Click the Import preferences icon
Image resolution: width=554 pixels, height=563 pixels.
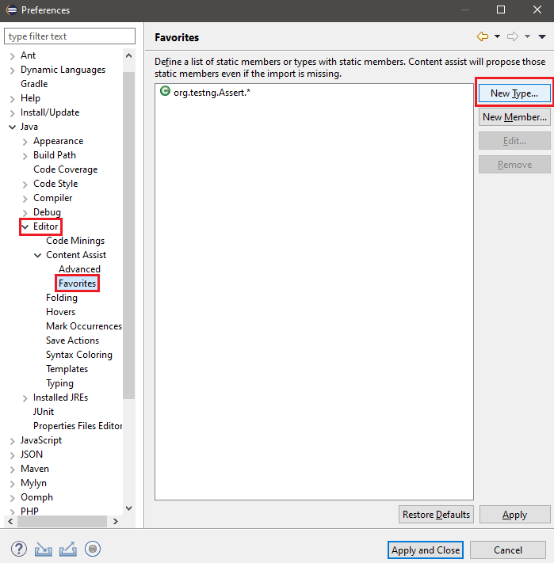44,549
